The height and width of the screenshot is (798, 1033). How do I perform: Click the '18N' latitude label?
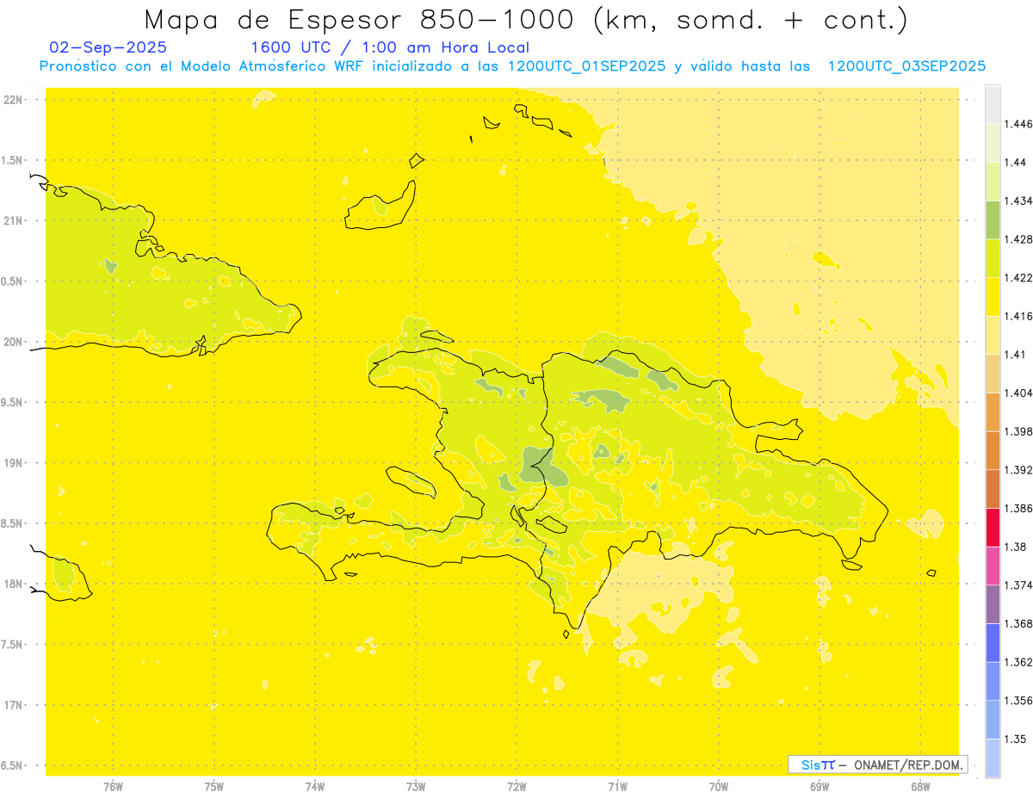(x=13, y=584)
